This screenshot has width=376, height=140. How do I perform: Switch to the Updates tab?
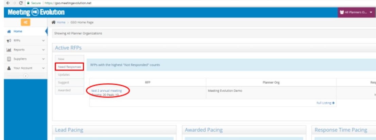click(64, 75)
